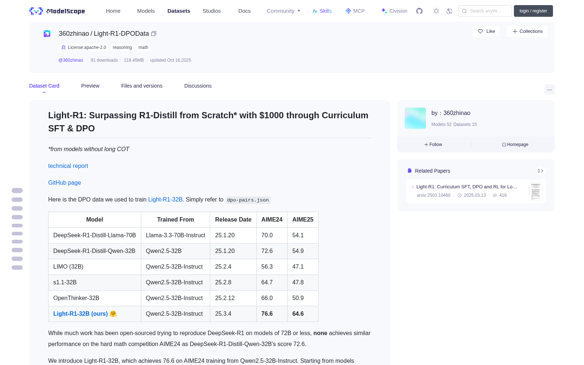
Task: Add dataset to Collections
Action: [527, 31]
